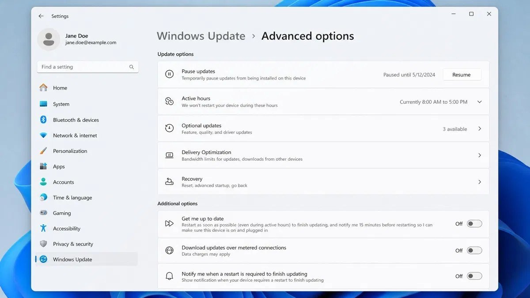Click the Optional updates history icon
This screenshot has height=298, width=530.
(169, 128)
